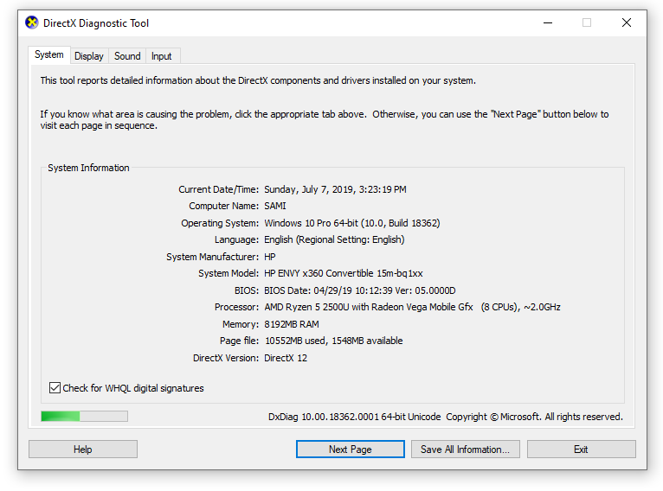Click the Language label
Screen dimensions: 663x491
click(x=236, y=239)
